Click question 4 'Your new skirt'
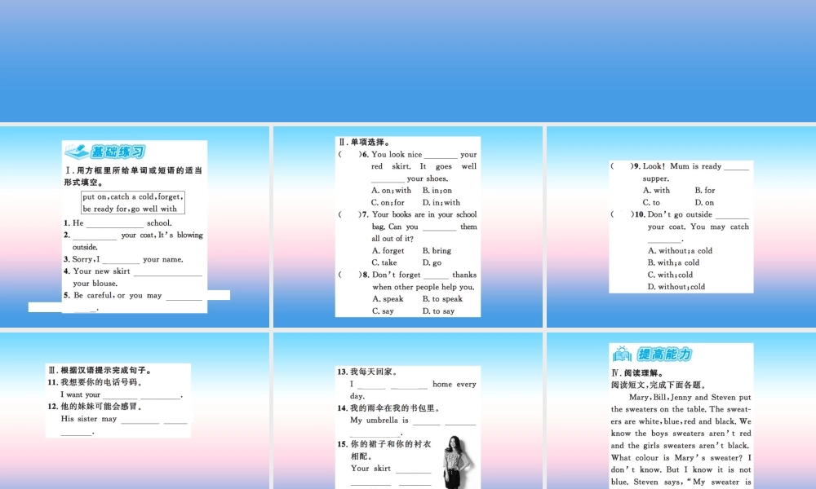816x489 pixels. coord(133,277)
